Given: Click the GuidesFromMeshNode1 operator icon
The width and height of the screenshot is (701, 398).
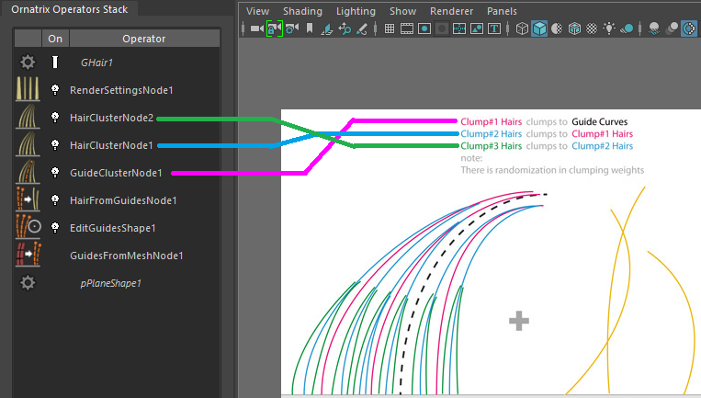Looking at the screenshot, I should (x=28, y=256).
